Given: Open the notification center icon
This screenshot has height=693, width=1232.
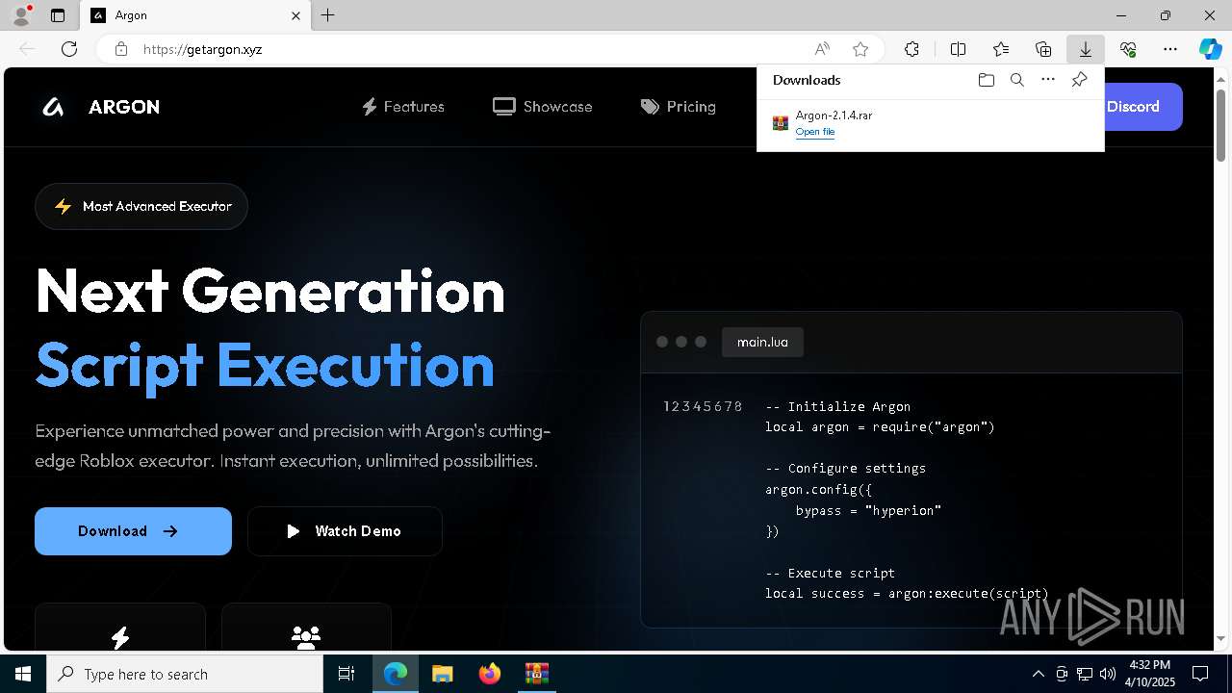Looking at the screenshot, I should (1200, 674).
